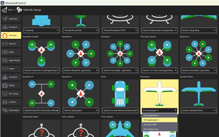This screenshot has width=219, height=137.
Task: Select the Cloudship airship image
Action: pos(41,21)
